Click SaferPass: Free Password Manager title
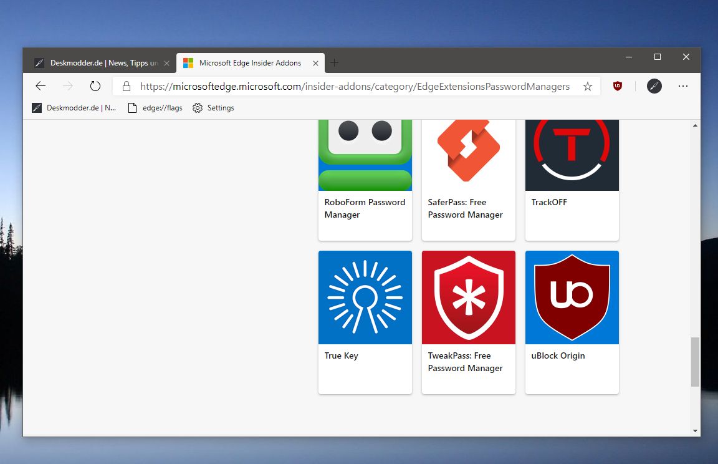 click(x=465, y=208)
